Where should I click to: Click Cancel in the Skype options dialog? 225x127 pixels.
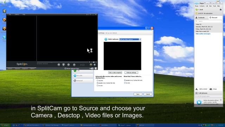[148, 94]
